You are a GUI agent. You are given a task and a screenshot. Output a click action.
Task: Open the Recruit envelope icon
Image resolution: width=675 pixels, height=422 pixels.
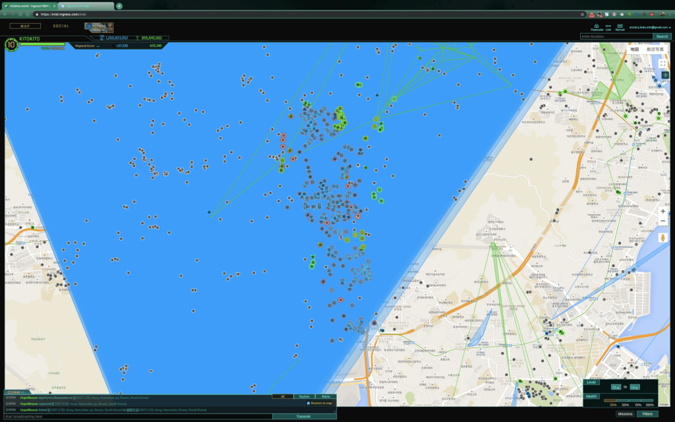[x=620, y=26]
